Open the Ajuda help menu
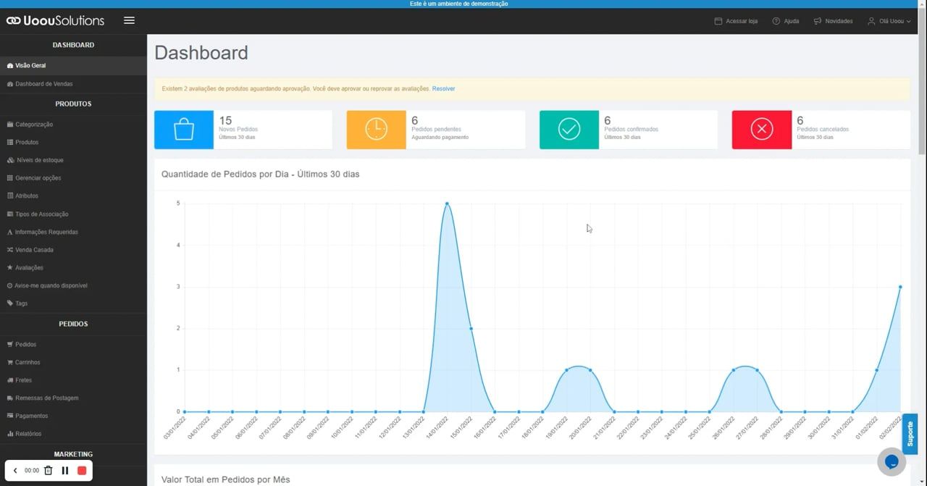927x486 pixels. coord(786,21)
